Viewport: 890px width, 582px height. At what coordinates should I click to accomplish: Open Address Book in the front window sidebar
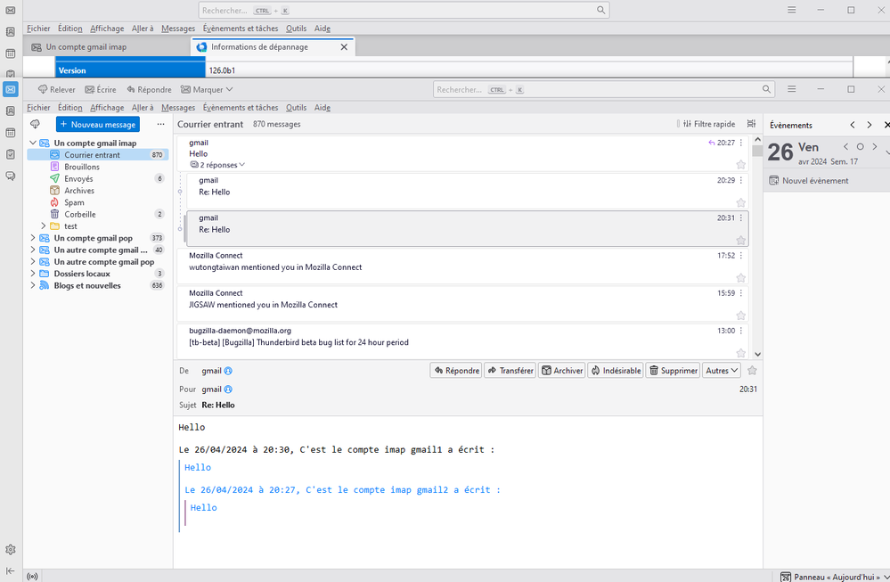click(10, 111)
